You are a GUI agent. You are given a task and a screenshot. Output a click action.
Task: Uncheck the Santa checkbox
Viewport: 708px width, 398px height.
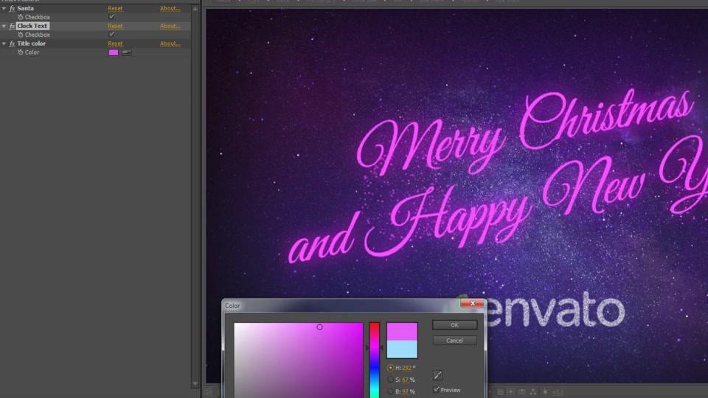pos(111,17)
